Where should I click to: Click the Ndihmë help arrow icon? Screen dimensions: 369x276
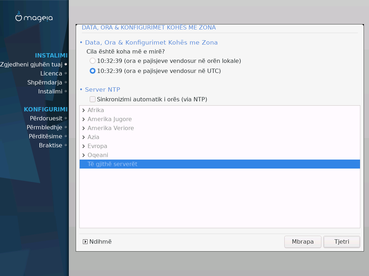click(85, 242)
